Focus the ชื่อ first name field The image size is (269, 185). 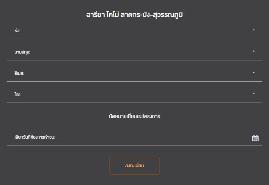[133, 31]
